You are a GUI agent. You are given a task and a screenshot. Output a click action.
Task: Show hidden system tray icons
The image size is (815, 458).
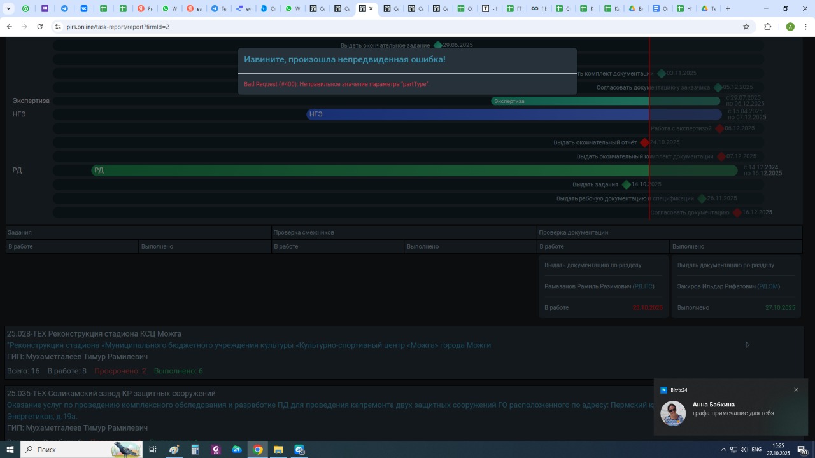(723, 450)
